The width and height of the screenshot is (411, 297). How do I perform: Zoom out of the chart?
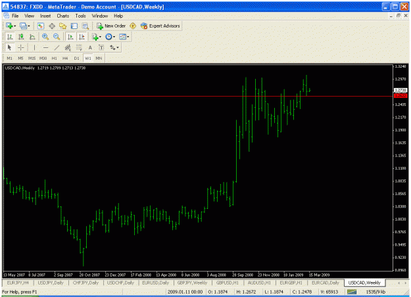(x=57, y=37)
